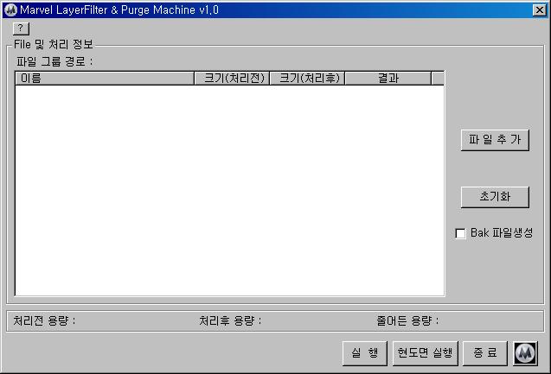Sort by the 이름 column header
551x374 pixels.
pos(105,79)
